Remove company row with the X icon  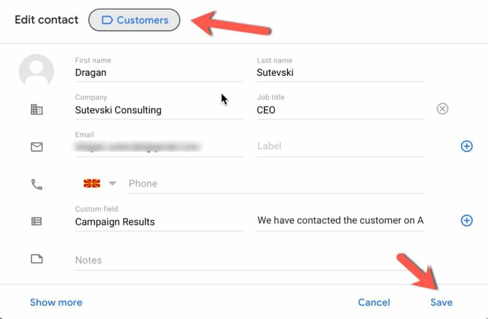(x=443, y=109)
